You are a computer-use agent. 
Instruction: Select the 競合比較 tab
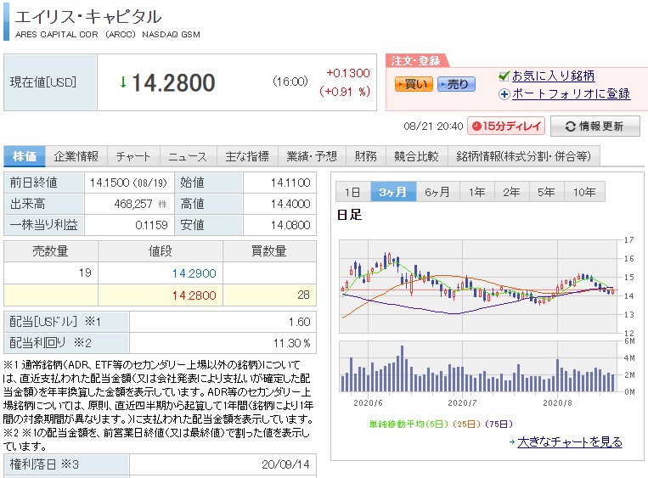tap(416, 156)
